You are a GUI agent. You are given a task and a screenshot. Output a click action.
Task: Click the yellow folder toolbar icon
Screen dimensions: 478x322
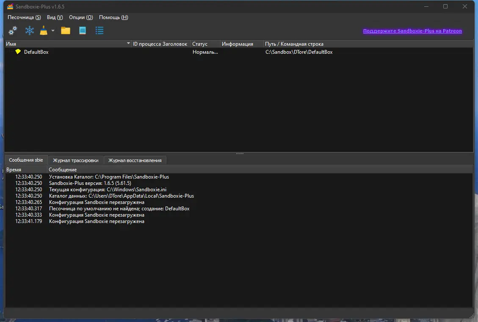66,30
